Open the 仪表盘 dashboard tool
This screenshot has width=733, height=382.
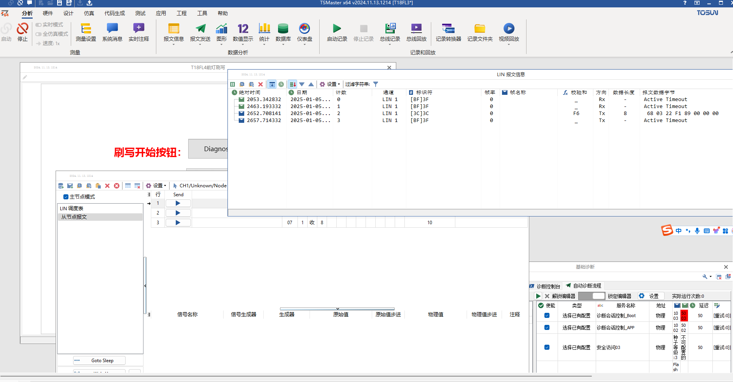tap(304, 32)
